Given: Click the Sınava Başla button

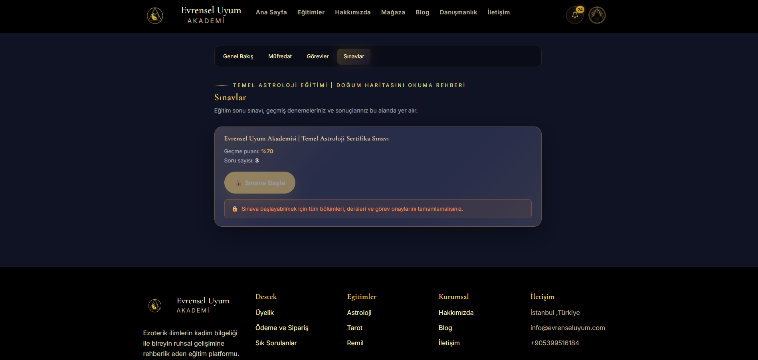Looking at the screenshot, I should pyautogui.click(x=260, y=183).
